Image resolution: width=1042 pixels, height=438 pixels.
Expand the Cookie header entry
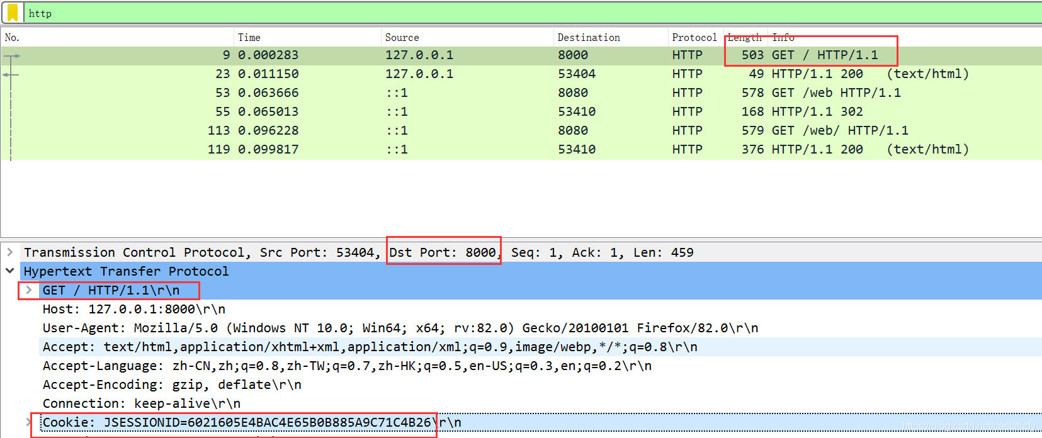pyautogui.click(x=28, y=422)
